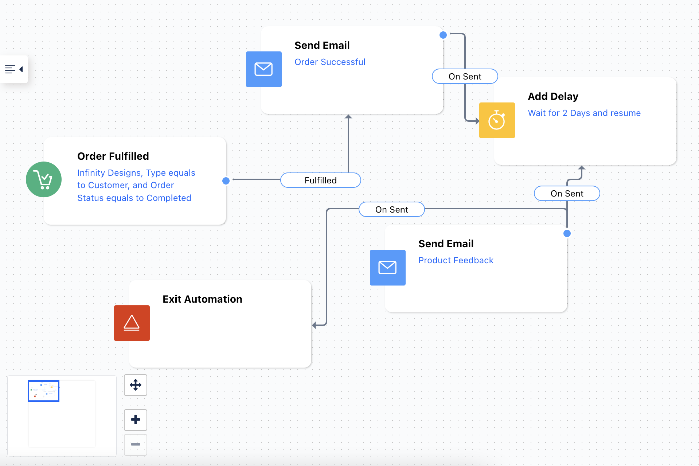Image resolution: width=699 pixels, height=466 pixels.
Task: Click the Exit Automation card title
Action: click(202, 299)
